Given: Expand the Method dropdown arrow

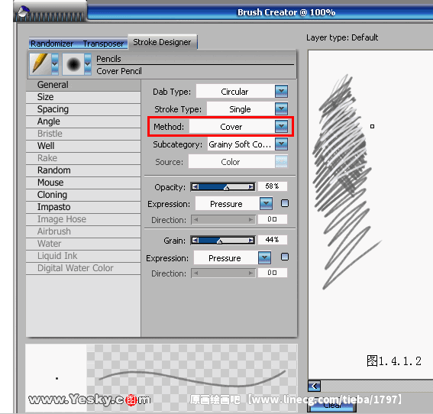Looking at the screenshot, I should 281,127.
